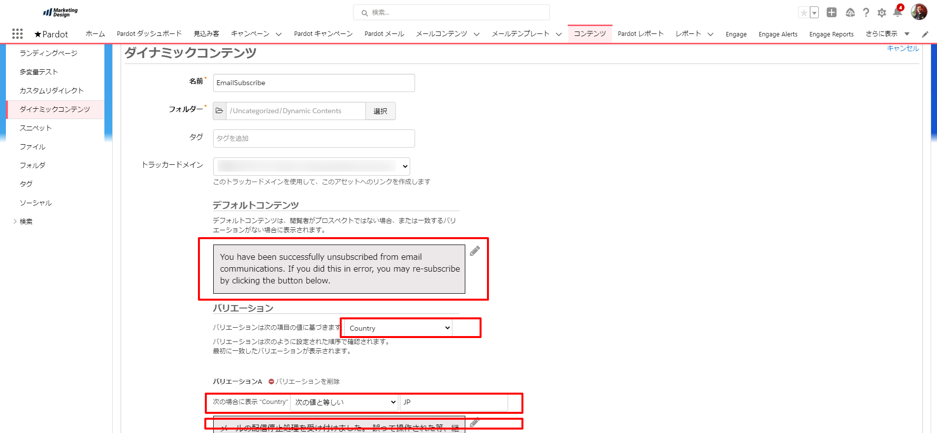Open the トラッカードメイン dropdown
The width and height of the screenshot is (937, 433).
click(x=312, y=166)
